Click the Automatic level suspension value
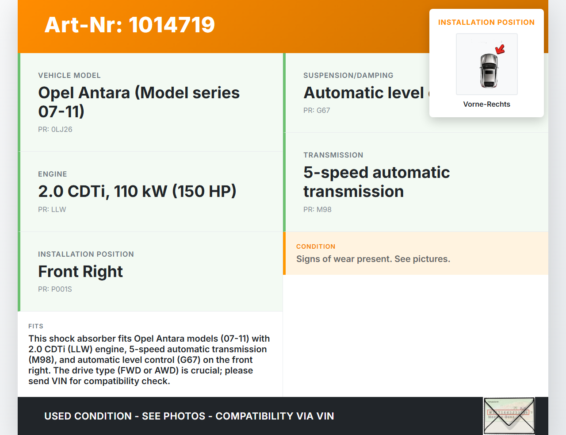566x435 pixels. (364, 92)
